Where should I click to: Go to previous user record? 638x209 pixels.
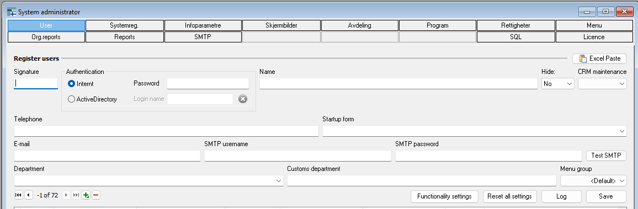(x=28, y=195)
